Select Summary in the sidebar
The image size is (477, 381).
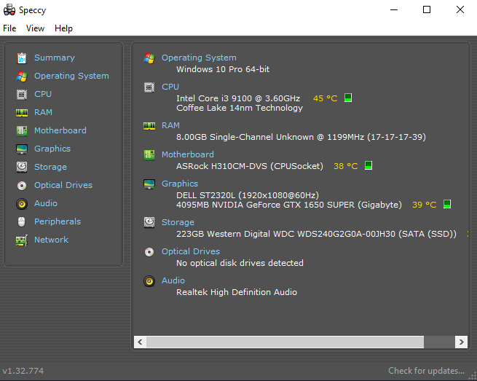pyautogui.click(x=55, y=58)
